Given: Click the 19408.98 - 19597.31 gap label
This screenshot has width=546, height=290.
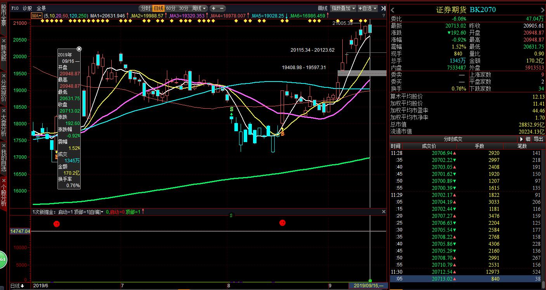Looking at the screenshot, I should click(x=304, y=68).
